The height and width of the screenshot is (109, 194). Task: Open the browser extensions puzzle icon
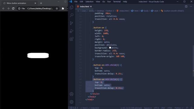[x=63, y=8]
